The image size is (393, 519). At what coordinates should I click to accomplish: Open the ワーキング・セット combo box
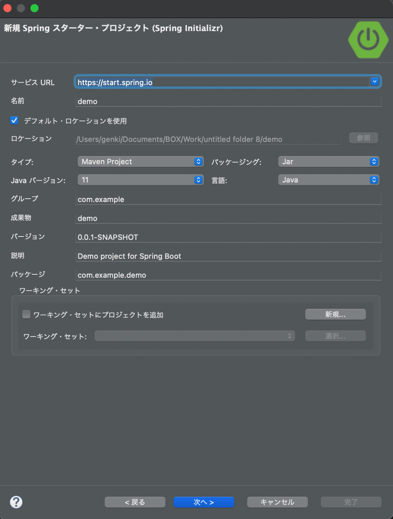coord(195,336)
